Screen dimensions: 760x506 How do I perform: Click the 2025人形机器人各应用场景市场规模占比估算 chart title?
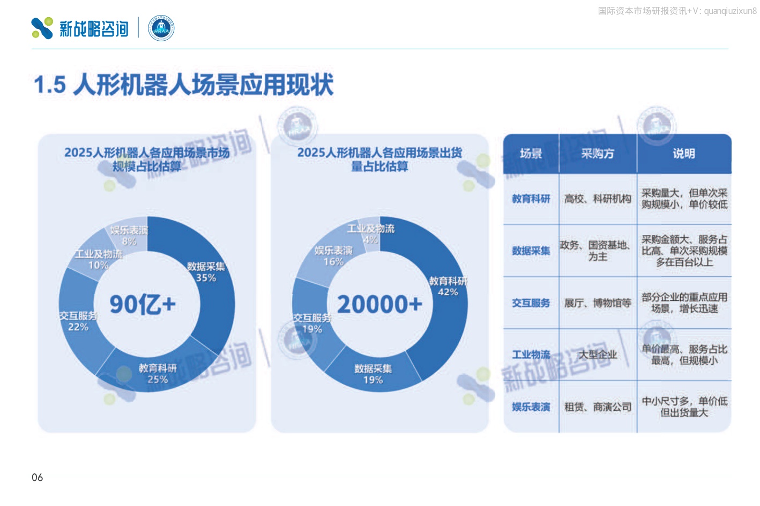(x=147, y=160)
